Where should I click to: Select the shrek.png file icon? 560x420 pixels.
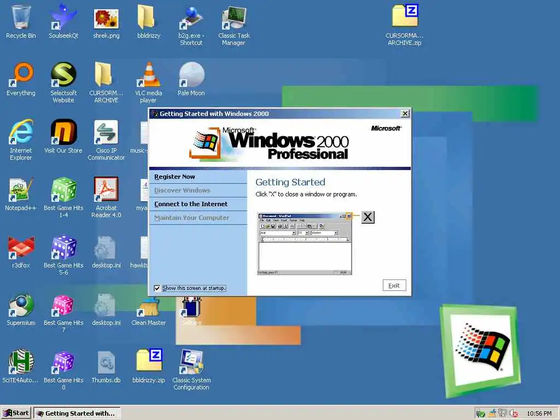(x=106, y=19)
